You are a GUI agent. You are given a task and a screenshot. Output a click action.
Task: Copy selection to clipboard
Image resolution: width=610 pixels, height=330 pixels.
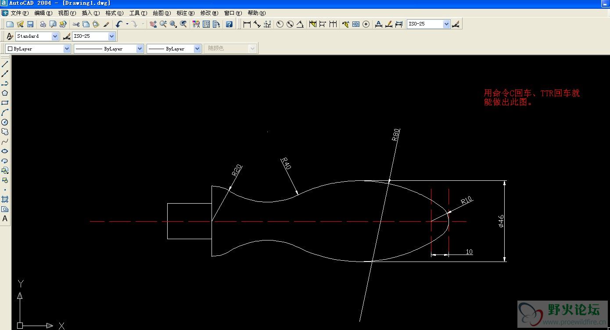point(86,24)
